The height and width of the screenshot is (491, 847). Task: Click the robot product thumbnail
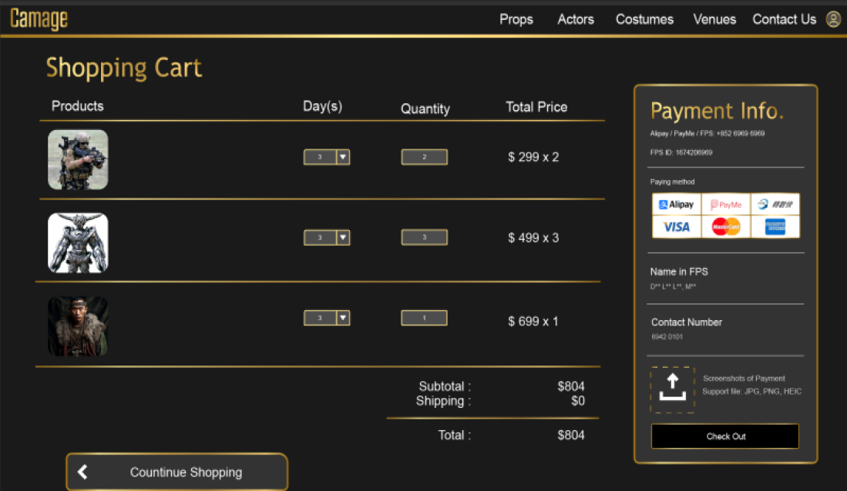(x=78, y=243)
